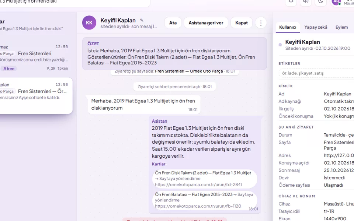This screenshot has height=221, width=354.
Task: Click the Asistan sender label
Action: pyautogui.click(x=159, y=121)
